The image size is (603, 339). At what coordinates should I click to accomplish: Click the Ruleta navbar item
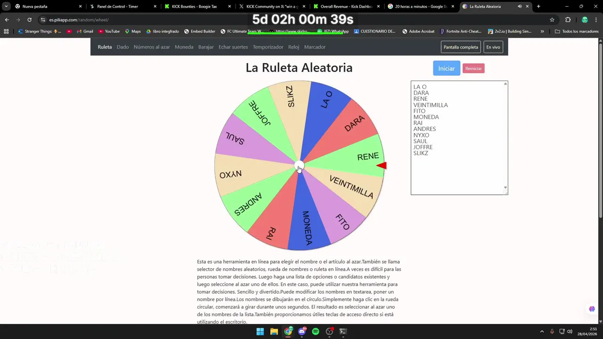click(105, 47)
